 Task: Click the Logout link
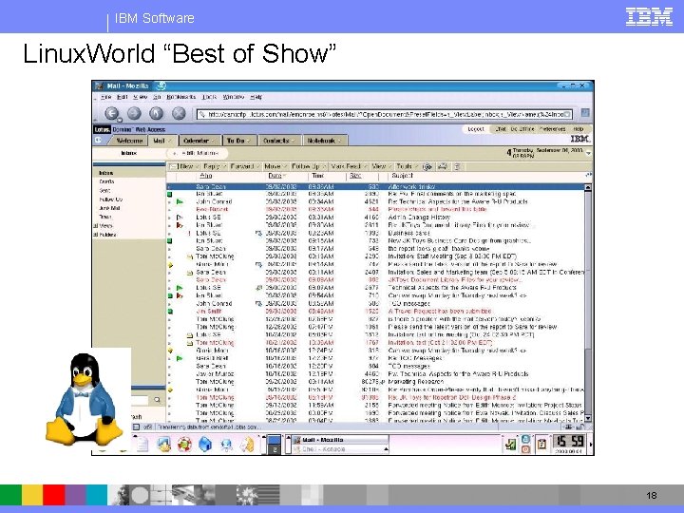476,129
